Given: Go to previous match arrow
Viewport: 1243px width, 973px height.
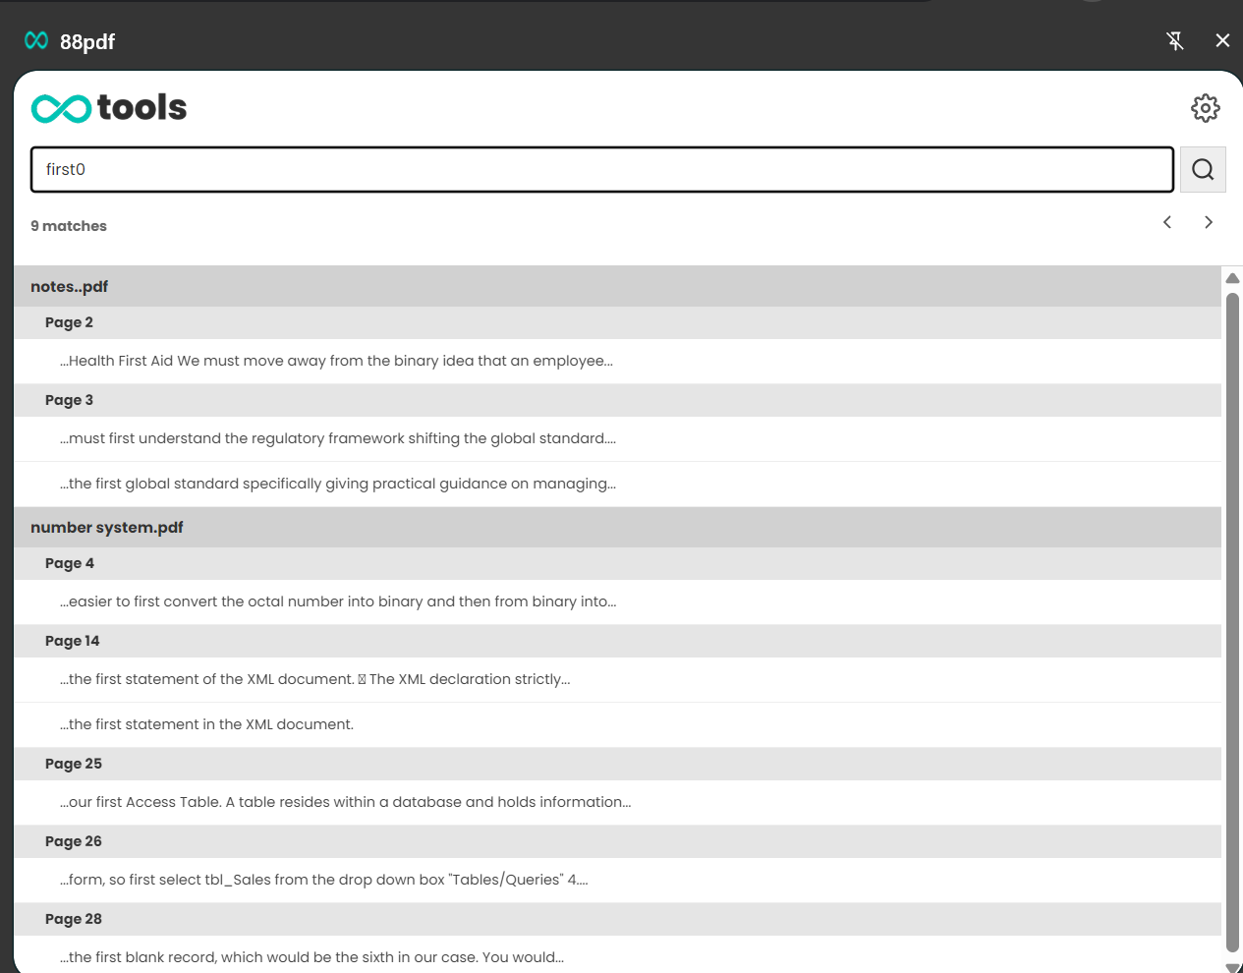Looking at the screenshot, I should coord(1167,222).
